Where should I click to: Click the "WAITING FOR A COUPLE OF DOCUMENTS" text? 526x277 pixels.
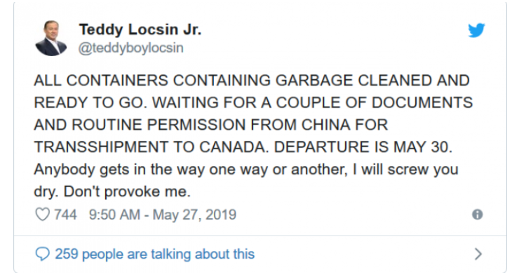312,102
